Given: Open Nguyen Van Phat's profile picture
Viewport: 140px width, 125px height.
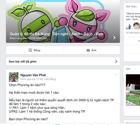Looking at the screenshot, I should click(14, 77).
